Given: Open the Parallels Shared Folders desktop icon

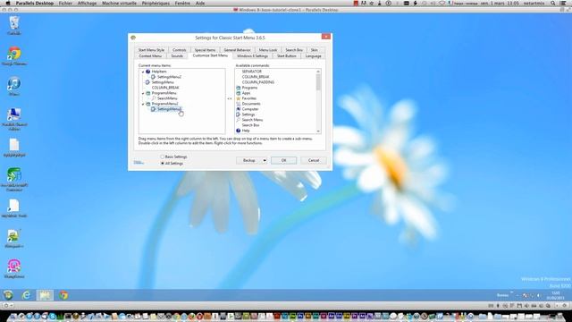Looking at the screenshot, I should 14,119.
